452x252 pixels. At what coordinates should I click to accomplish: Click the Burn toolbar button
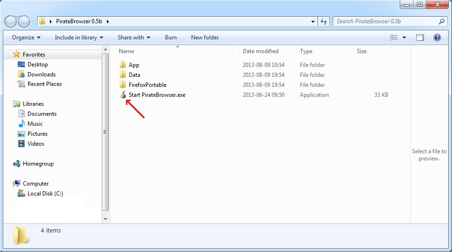click(x=171, y=37)
